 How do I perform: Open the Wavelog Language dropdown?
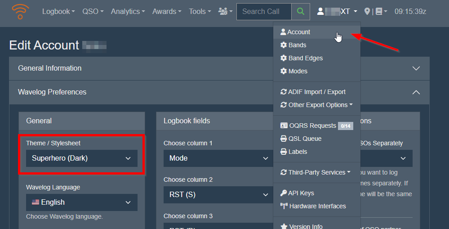(x=82, y=202)
